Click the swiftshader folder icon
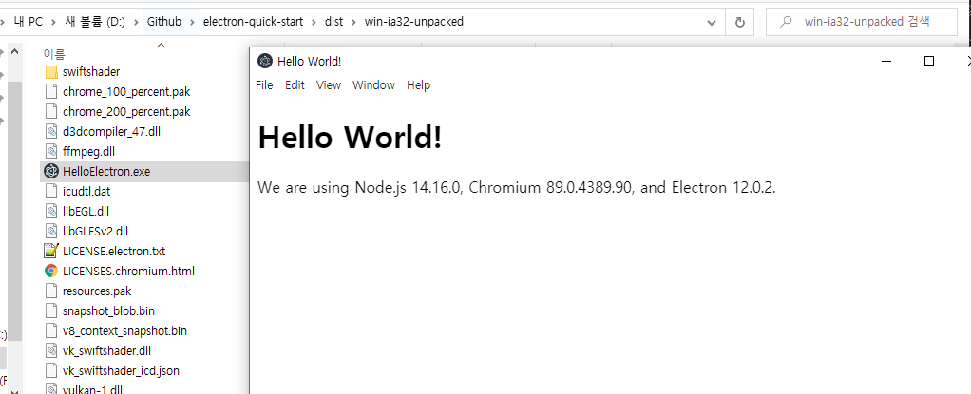The height and width of the screenshot is (394, 971). (51, 72)
